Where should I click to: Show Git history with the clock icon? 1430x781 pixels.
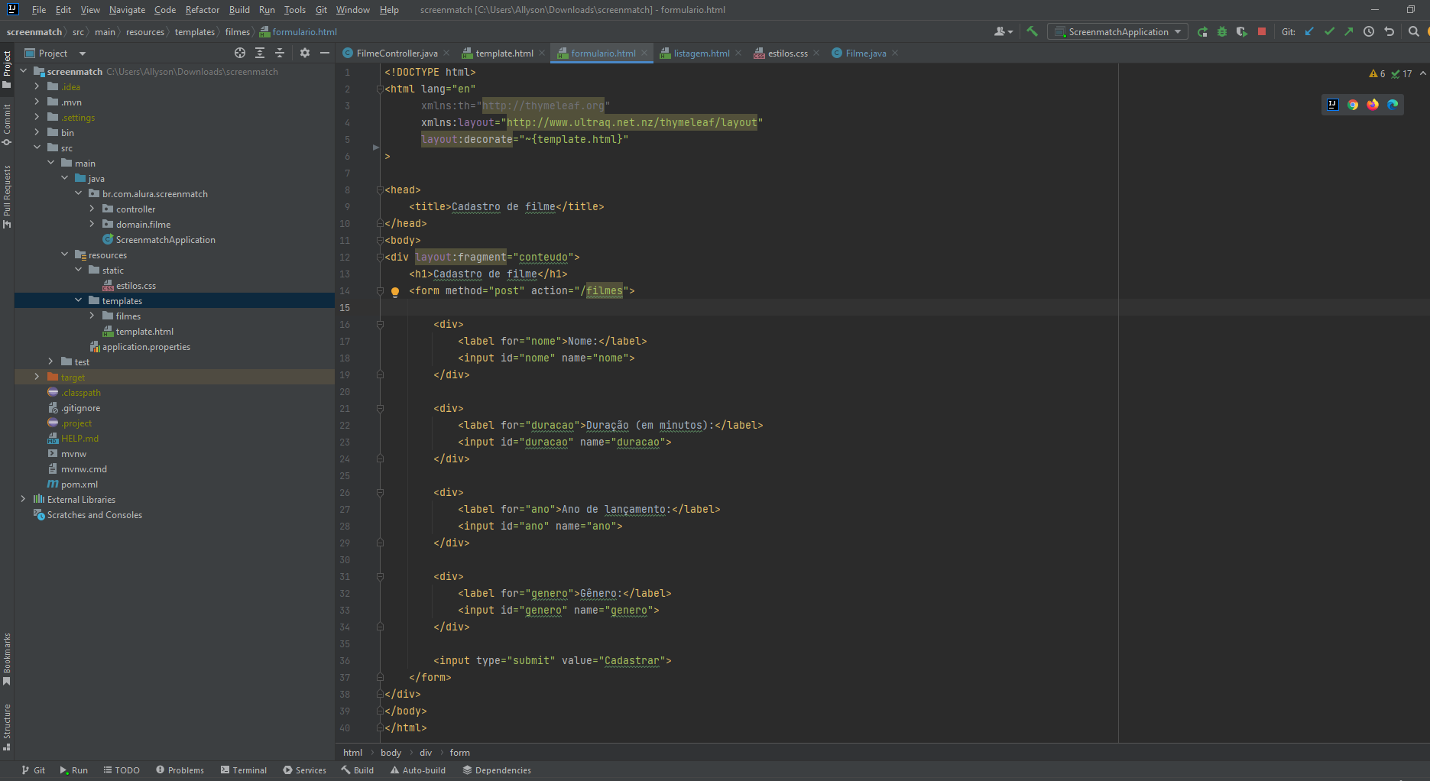tap(1369, 31)
